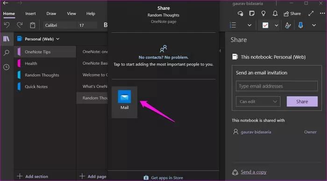Open the more options ellipsis menu
This screenshot has width=327, height=181.
(x=322, y=14)
